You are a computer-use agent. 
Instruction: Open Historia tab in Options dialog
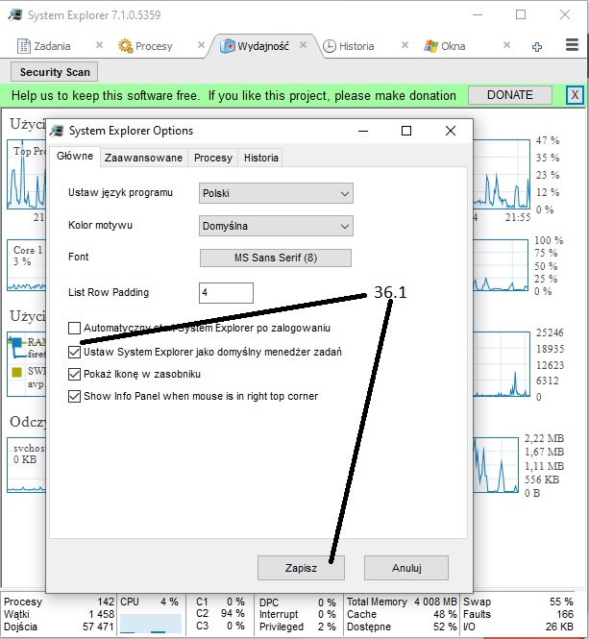(x=261, y=158)
